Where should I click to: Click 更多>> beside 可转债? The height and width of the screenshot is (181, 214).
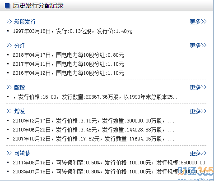point(198,153)
